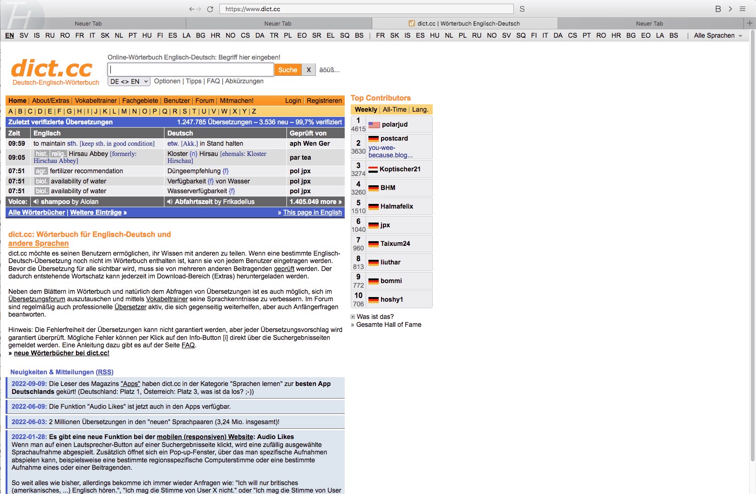Click the flag next to contributor jpx
The image size is (756, 494).
374,225
